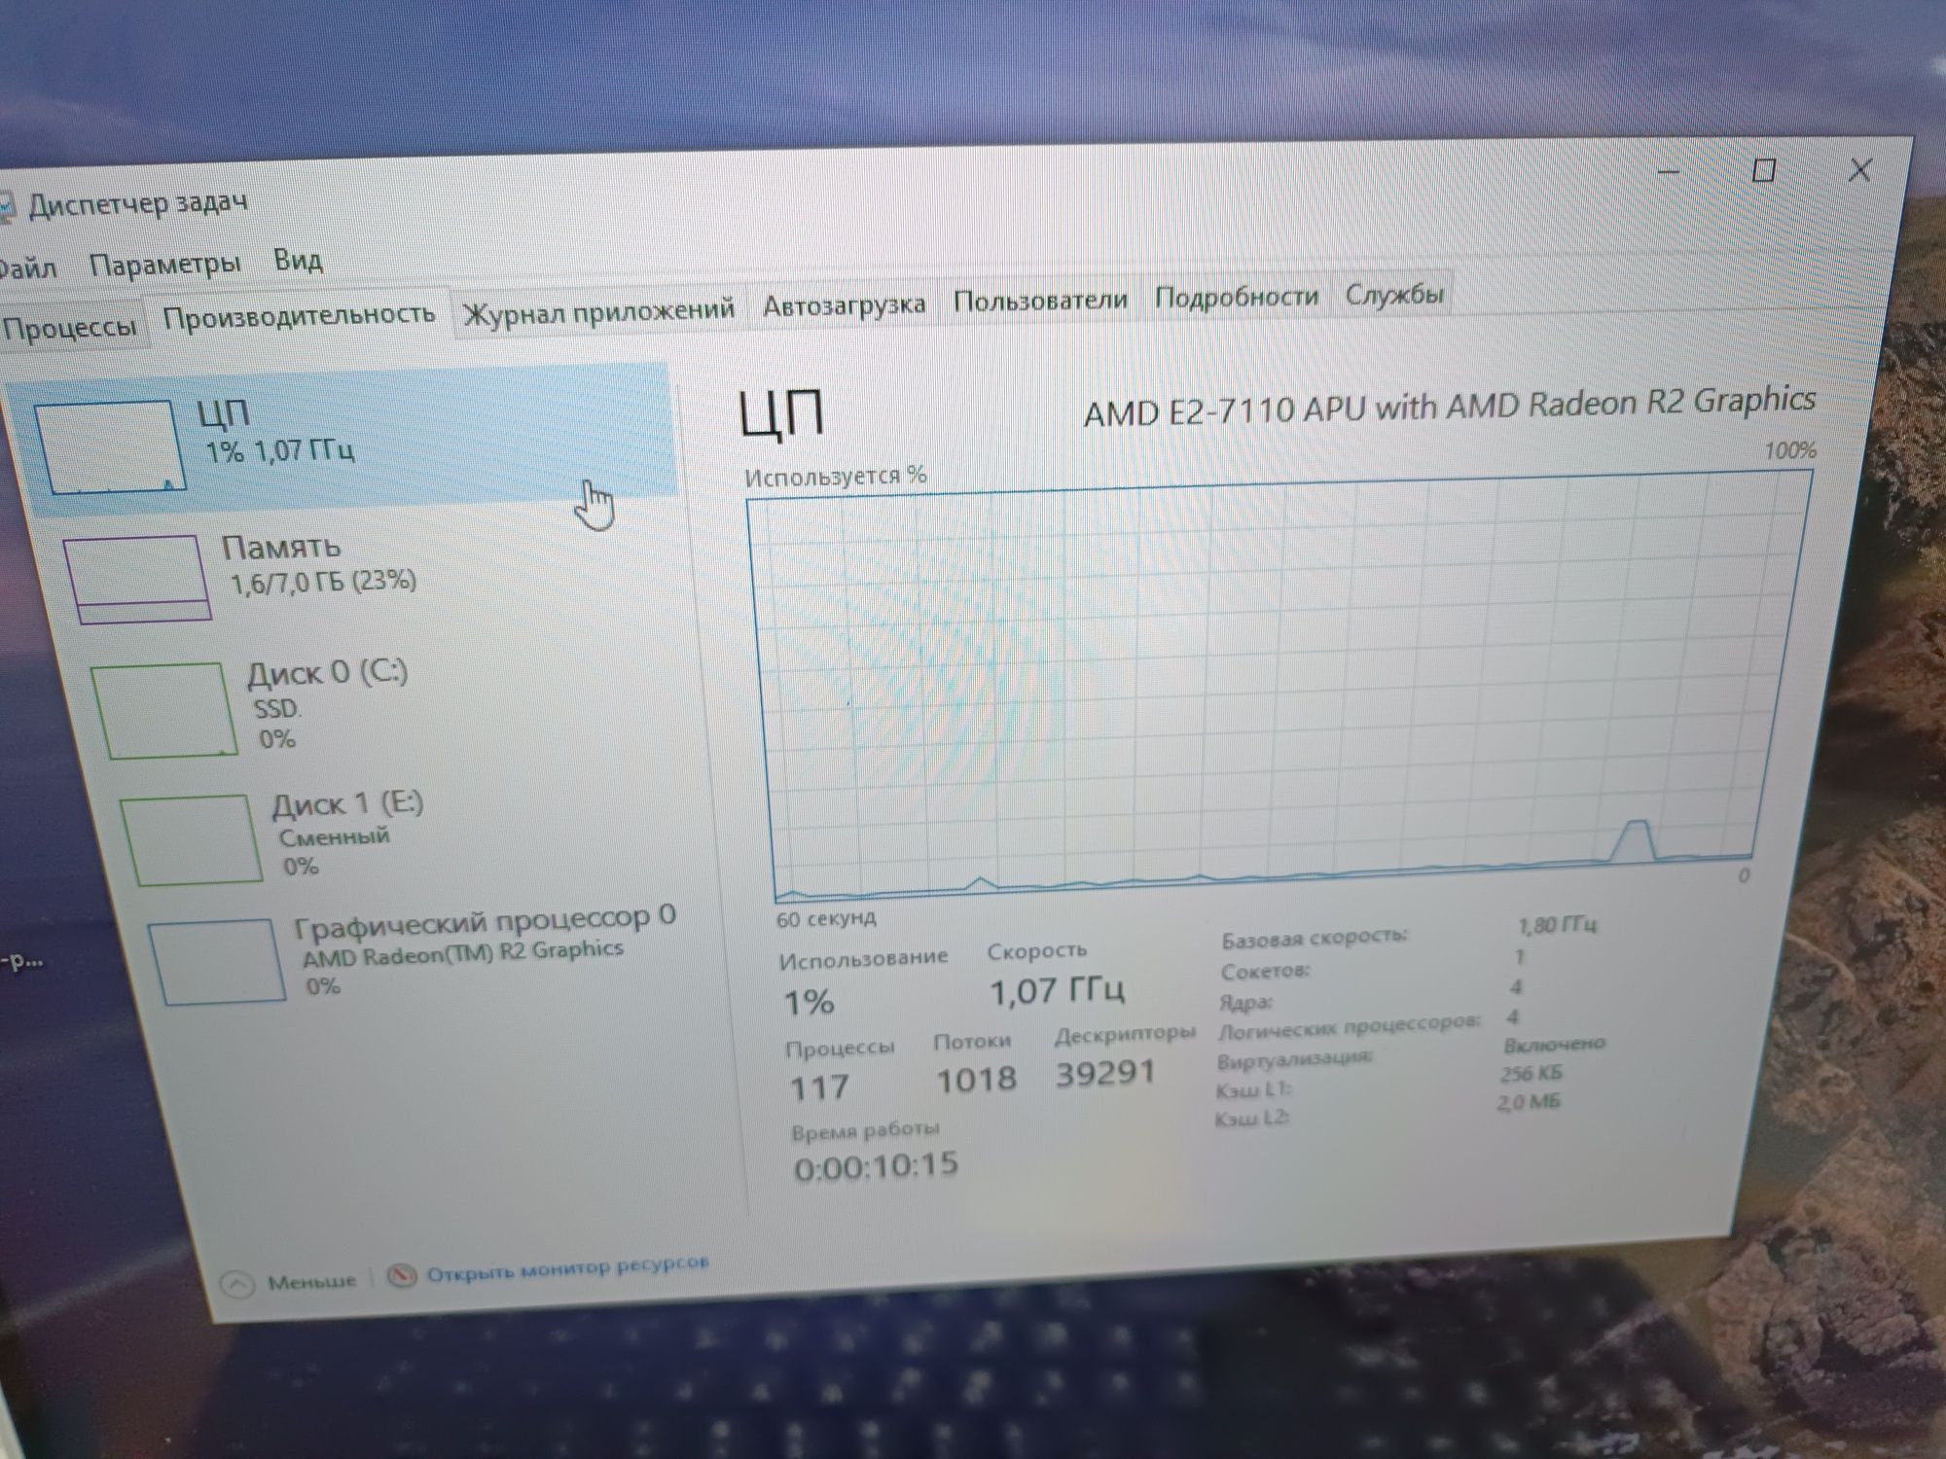Switch to the Процессы tab

pos(70,327)
